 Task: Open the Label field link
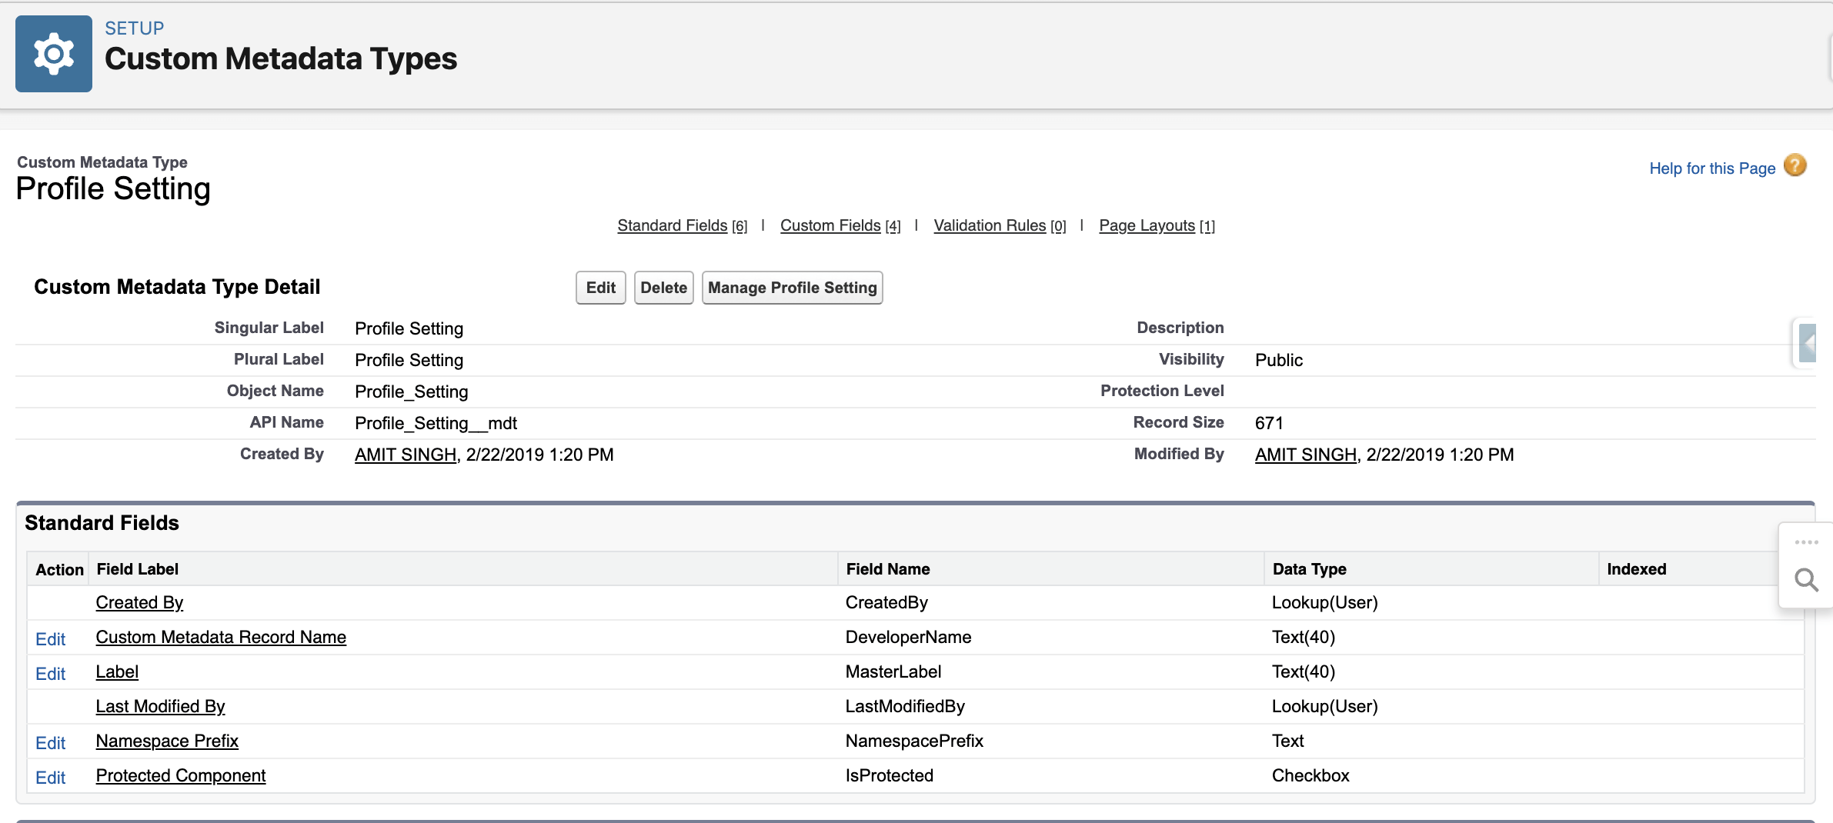[x=117, y=671]
